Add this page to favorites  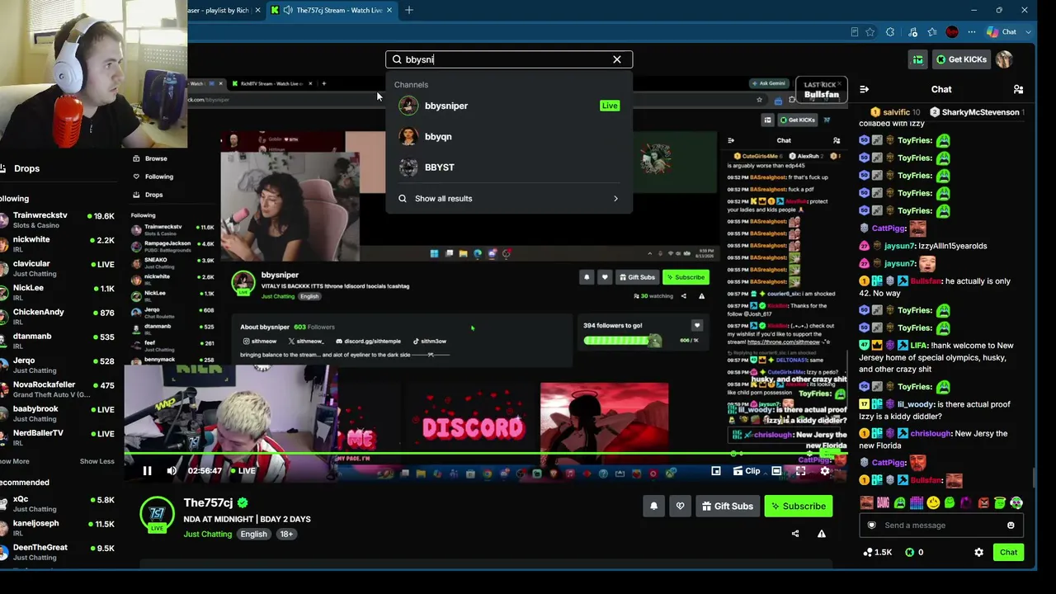(x=870, y=32)
